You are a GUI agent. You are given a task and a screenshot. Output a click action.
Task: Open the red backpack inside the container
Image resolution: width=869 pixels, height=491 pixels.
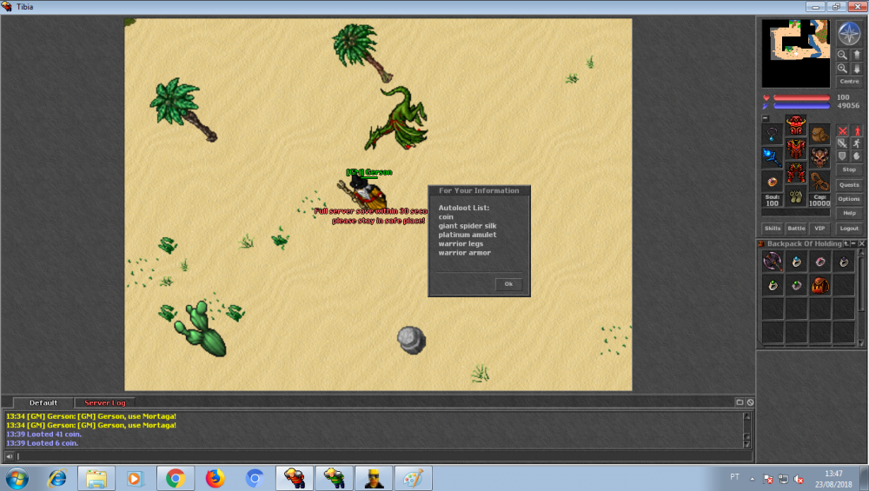(821, 285)
